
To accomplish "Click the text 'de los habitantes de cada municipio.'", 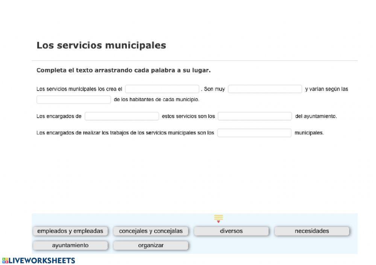I will coord(156,100).
